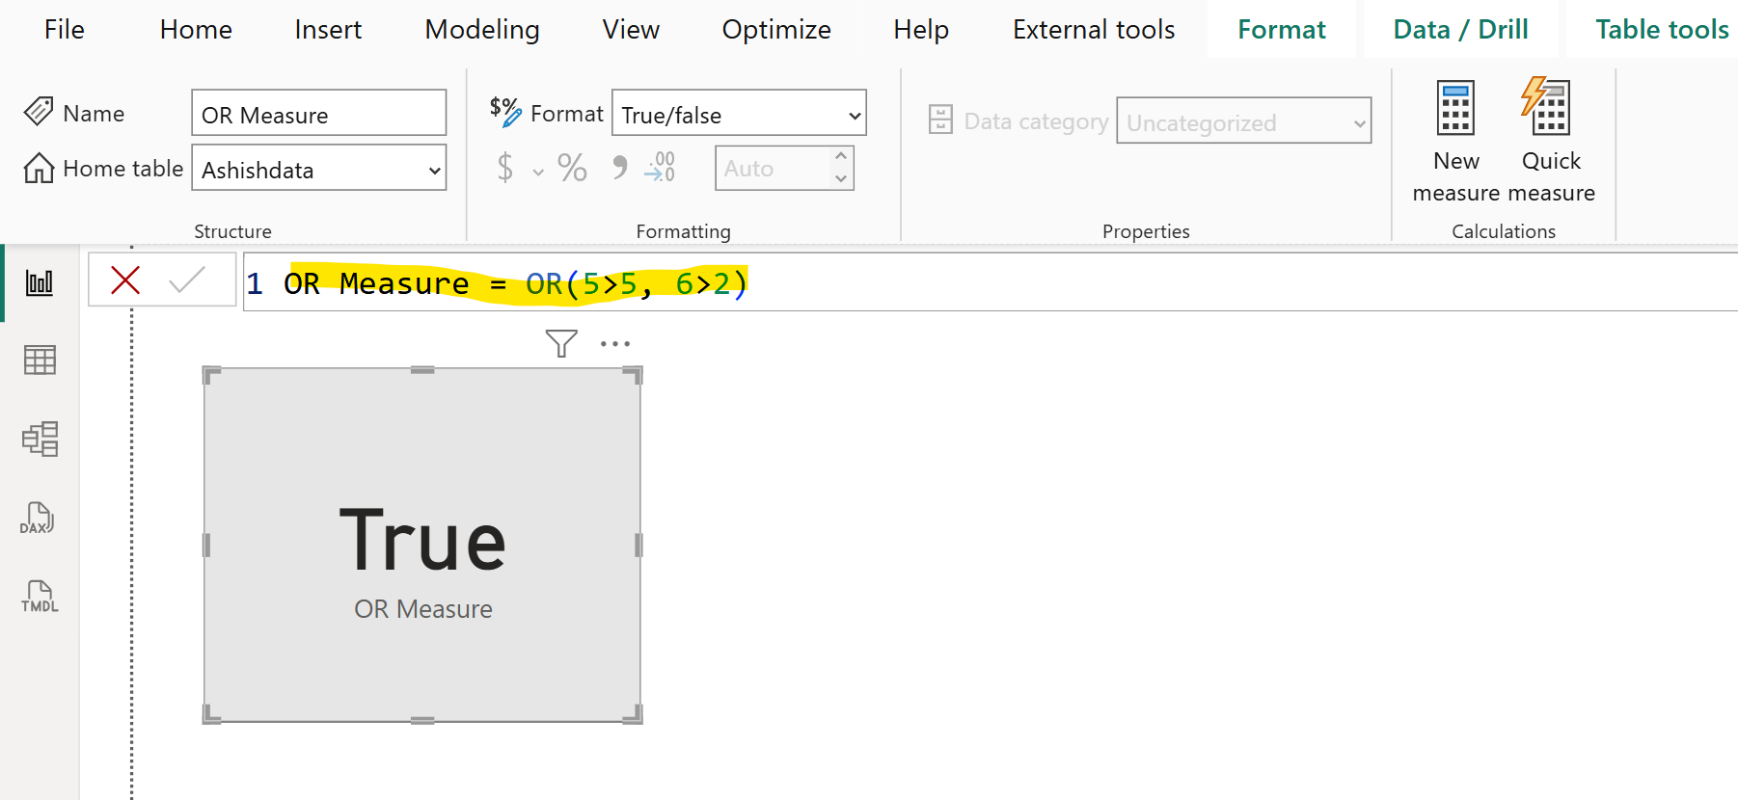Commit the formula with checkmark
The width and height of the screenshot is (1738, 800).
click(186, 280)
